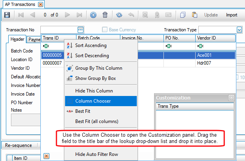
Task: Choose Sort Ascending in context menu
Action: [91, 45]
